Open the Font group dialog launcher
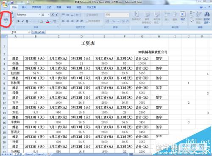This screenshot has width=212, height=156. pos(58,27)
